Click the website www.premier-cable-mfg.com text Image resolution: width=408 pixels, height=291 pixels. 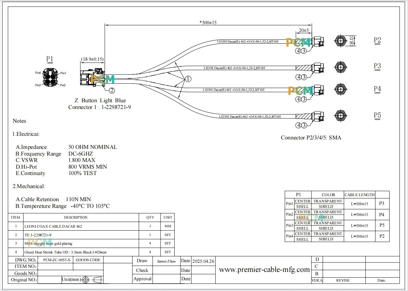coord(264,270)
